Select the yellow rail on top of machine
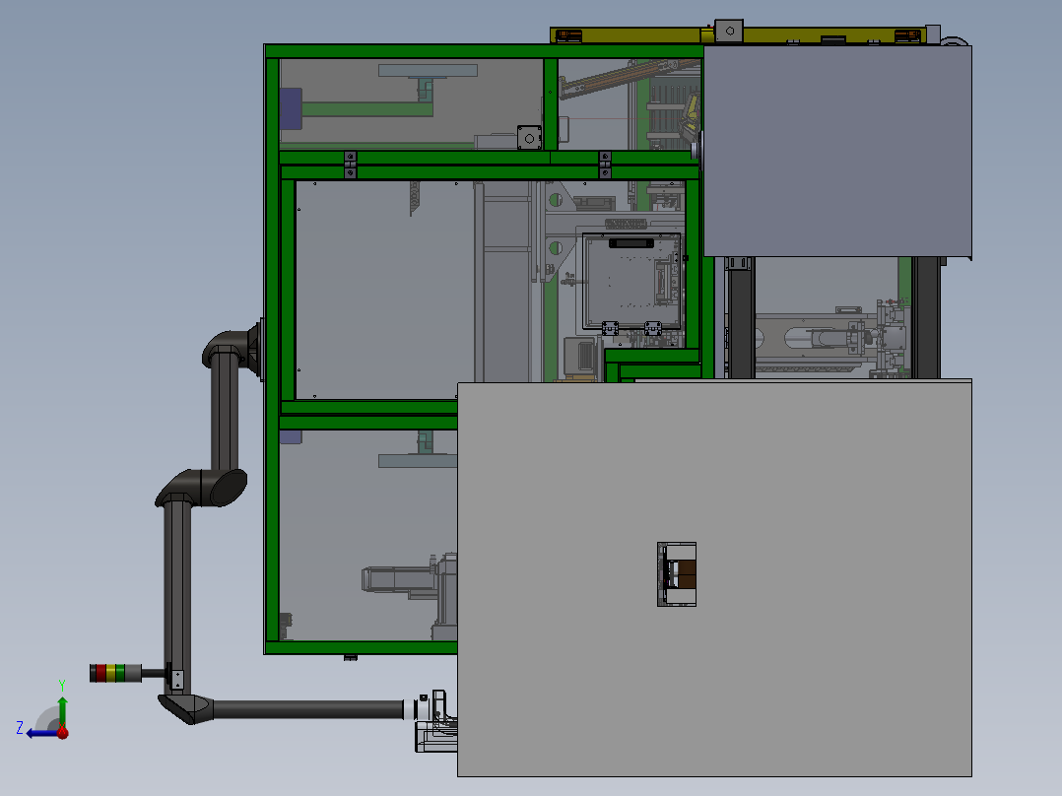This screenshot has width=1062, height=796. click(x=738, y=35)
